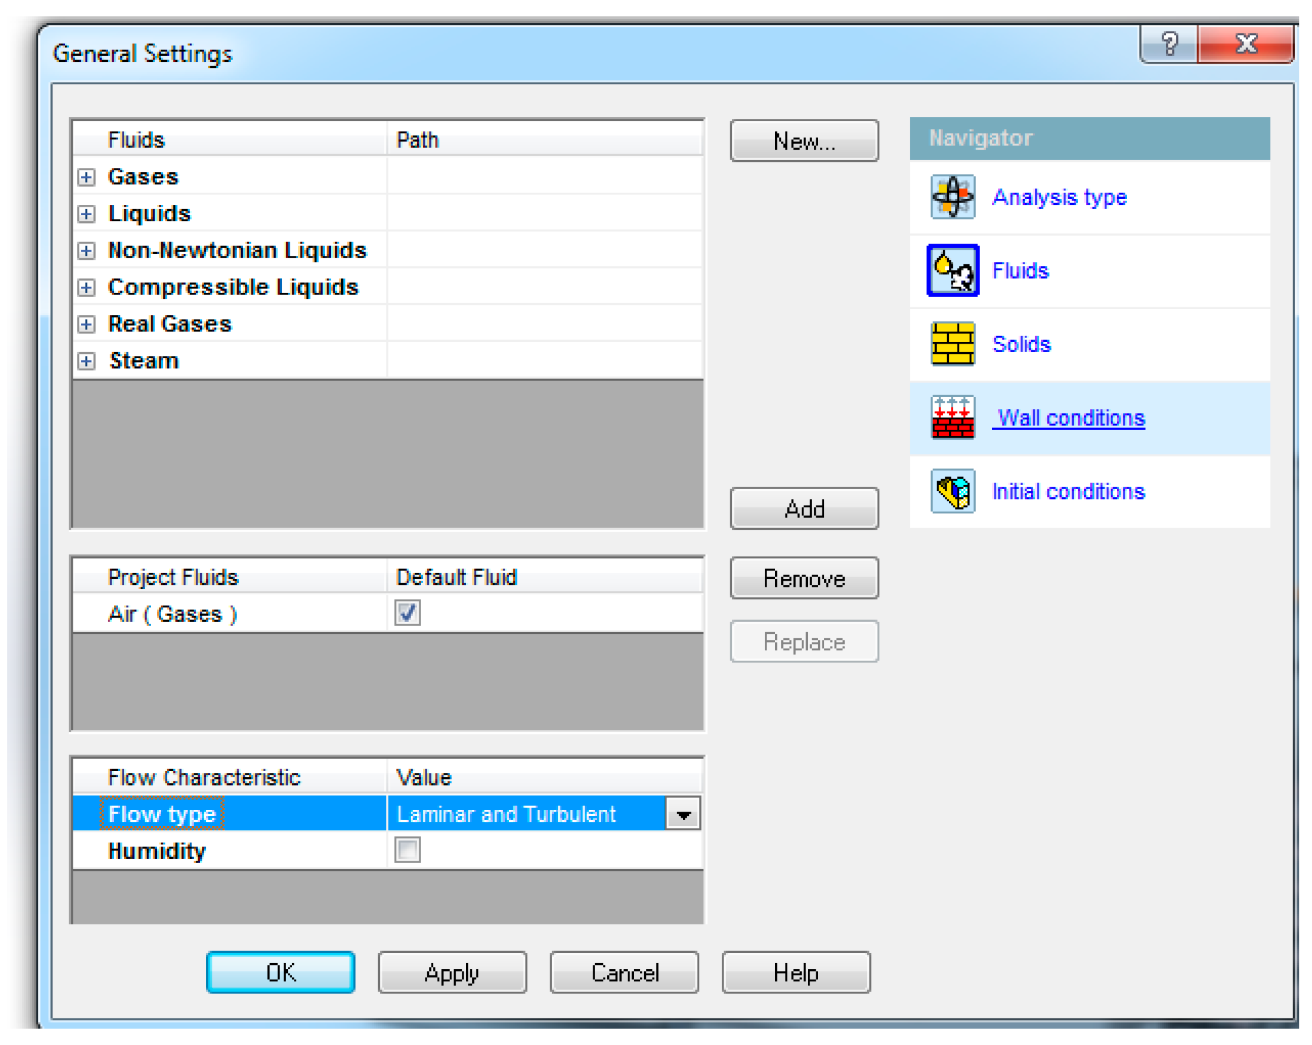Open Initial conditions via its cube icon
Screen dimensions: 1312x1045
click(953, 492)
